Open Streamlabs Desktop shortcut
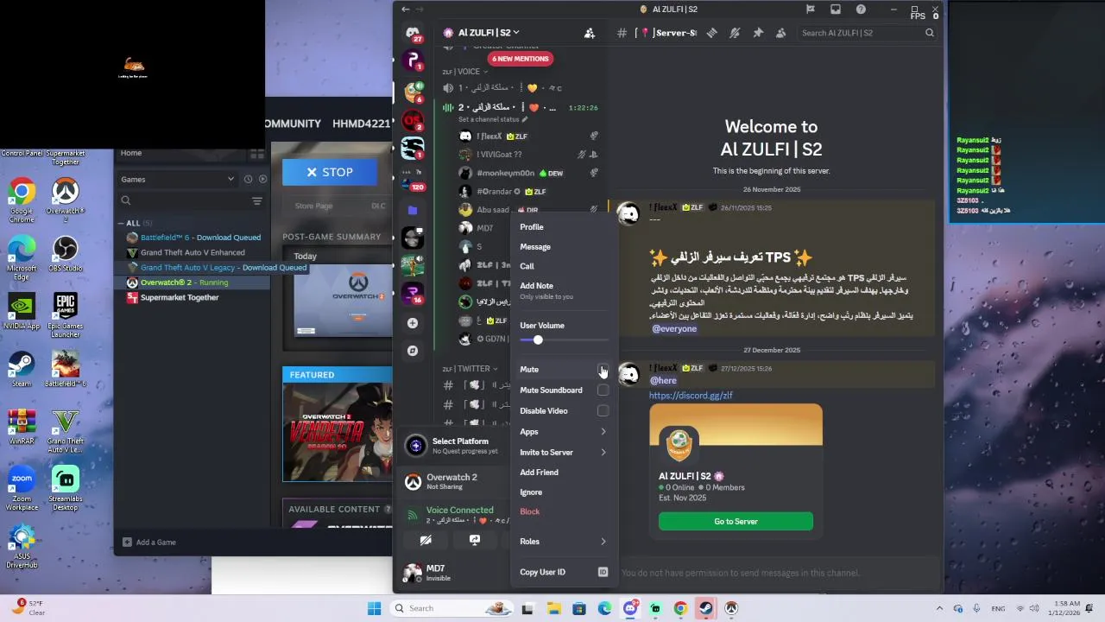Screen dimensions: 1105x622 point(65,488)
